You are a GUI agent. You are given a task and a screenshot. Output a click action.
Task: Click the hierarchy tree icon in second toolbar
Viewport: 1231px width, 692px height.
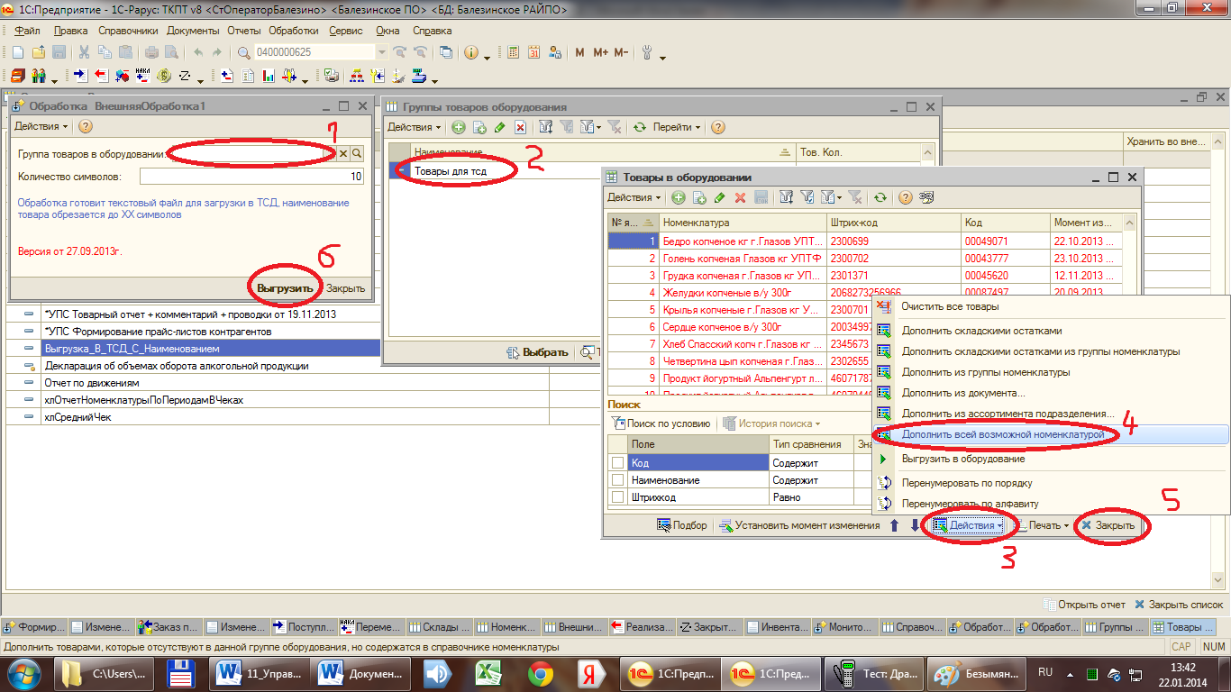coord(356,76)
